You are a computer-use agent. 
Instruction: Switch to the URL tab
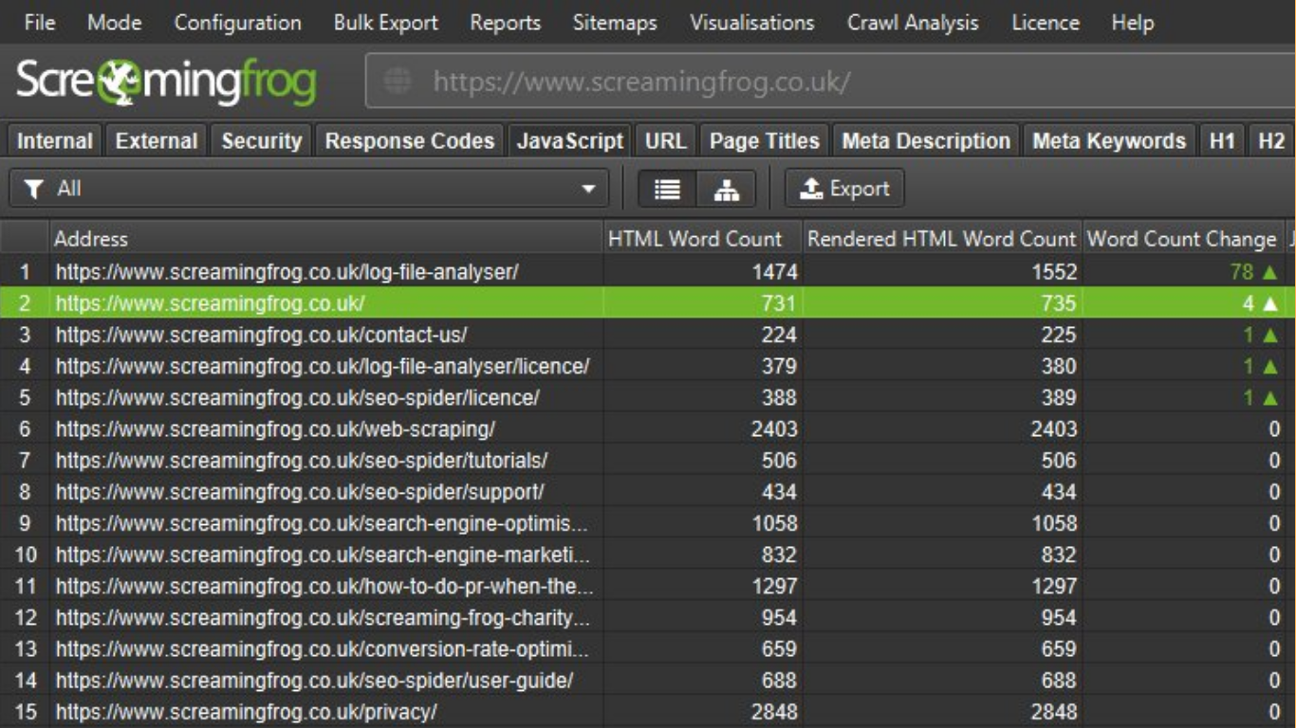pos(666,141)
